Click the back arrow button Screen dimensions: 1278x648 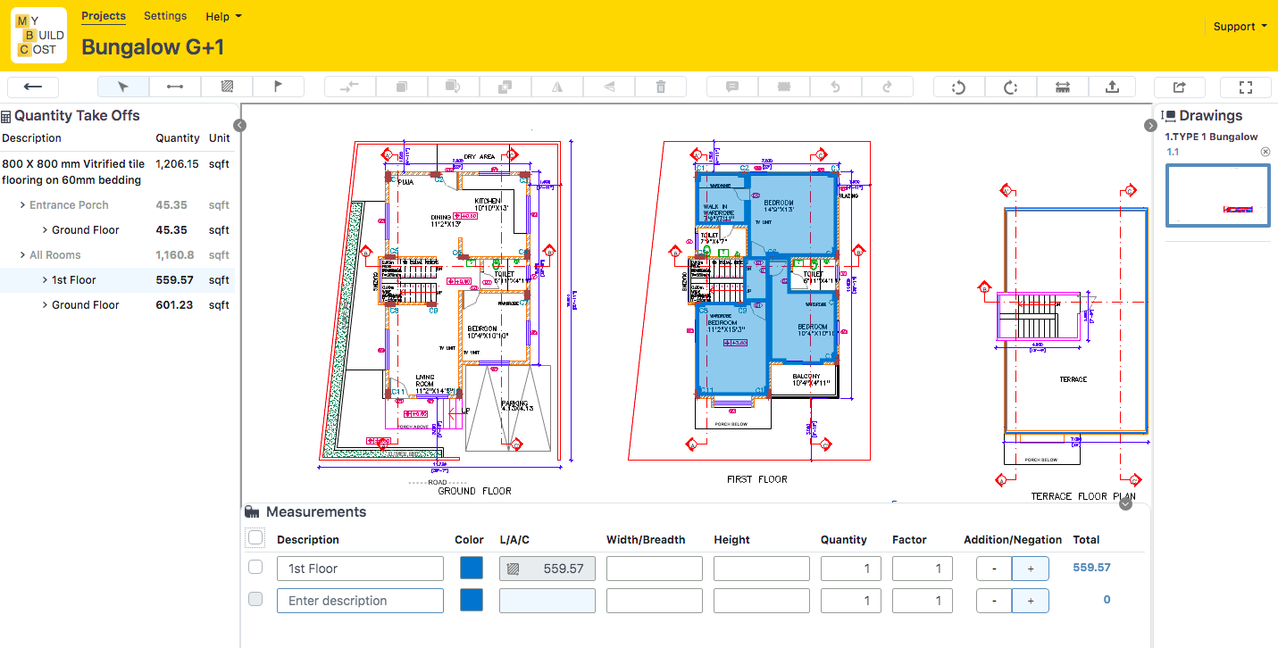[x=33, y=87]
